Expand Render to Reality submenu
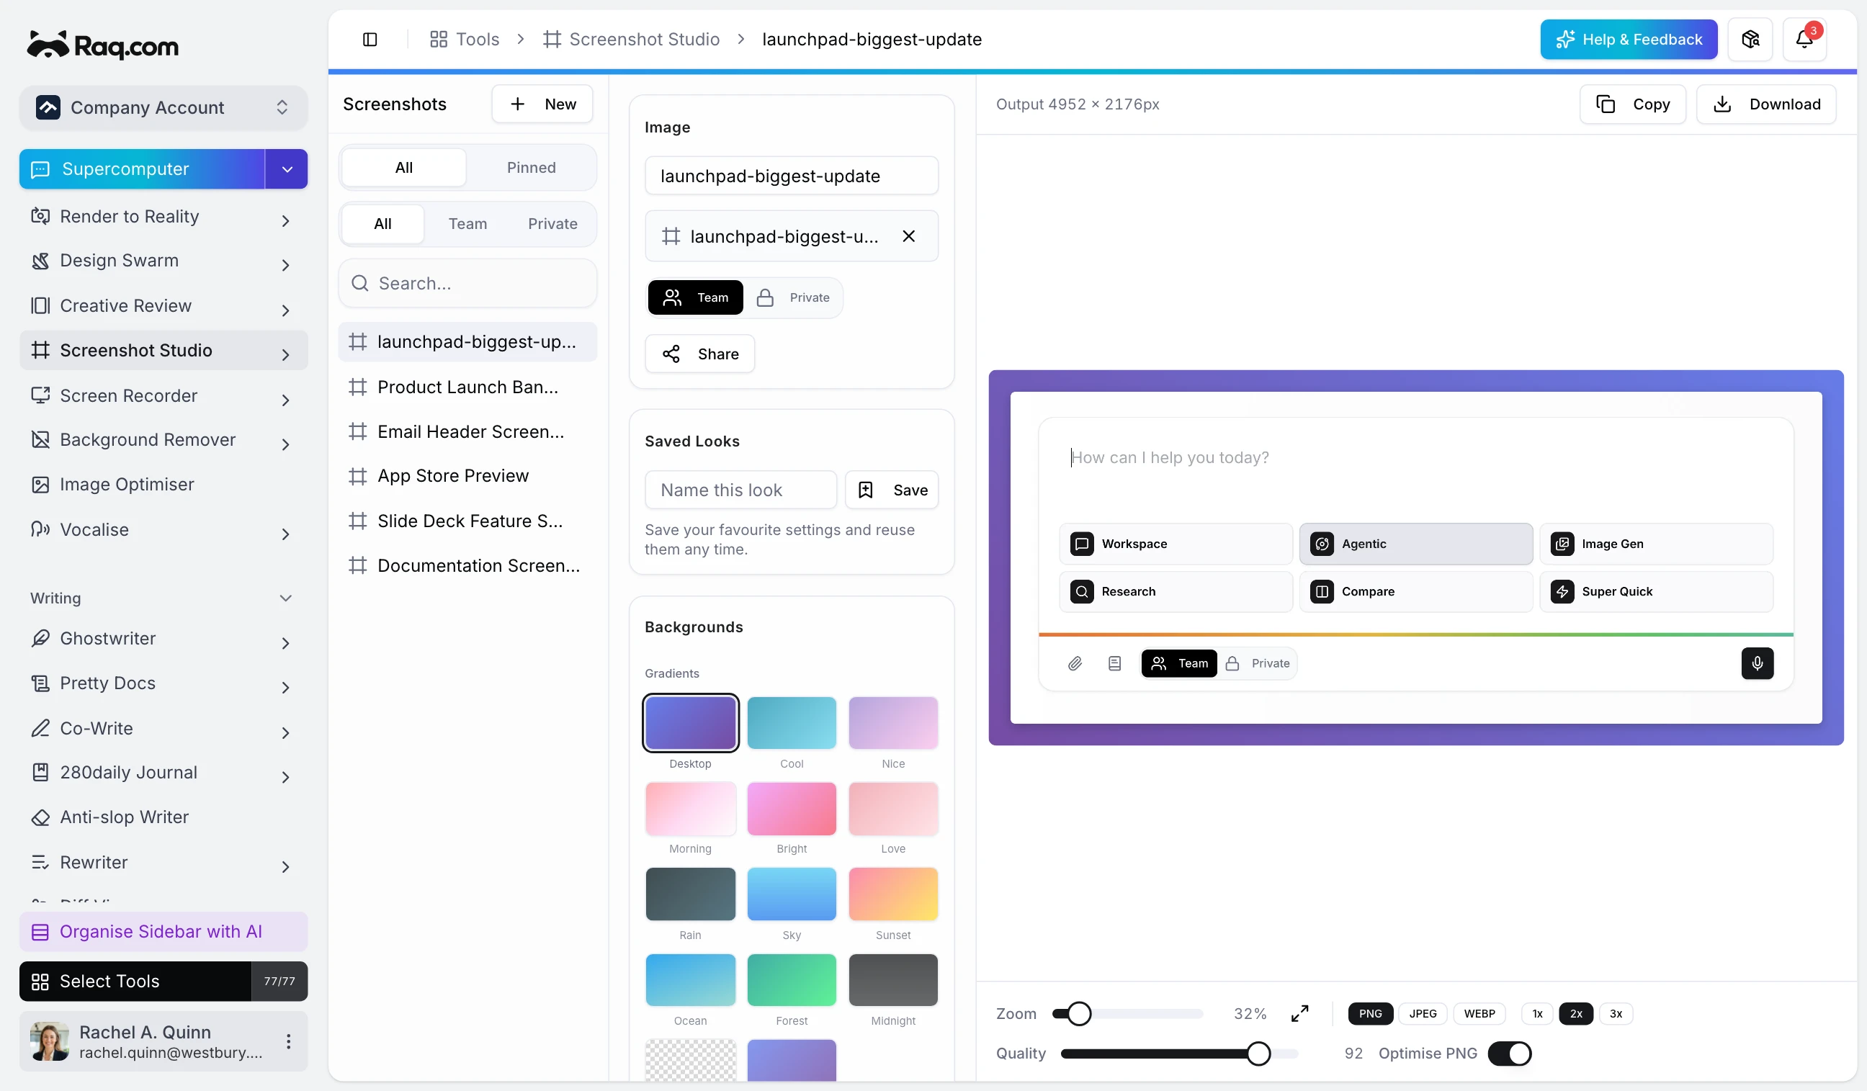Screen dimensions: 1867x1091 tap(285, 220)
